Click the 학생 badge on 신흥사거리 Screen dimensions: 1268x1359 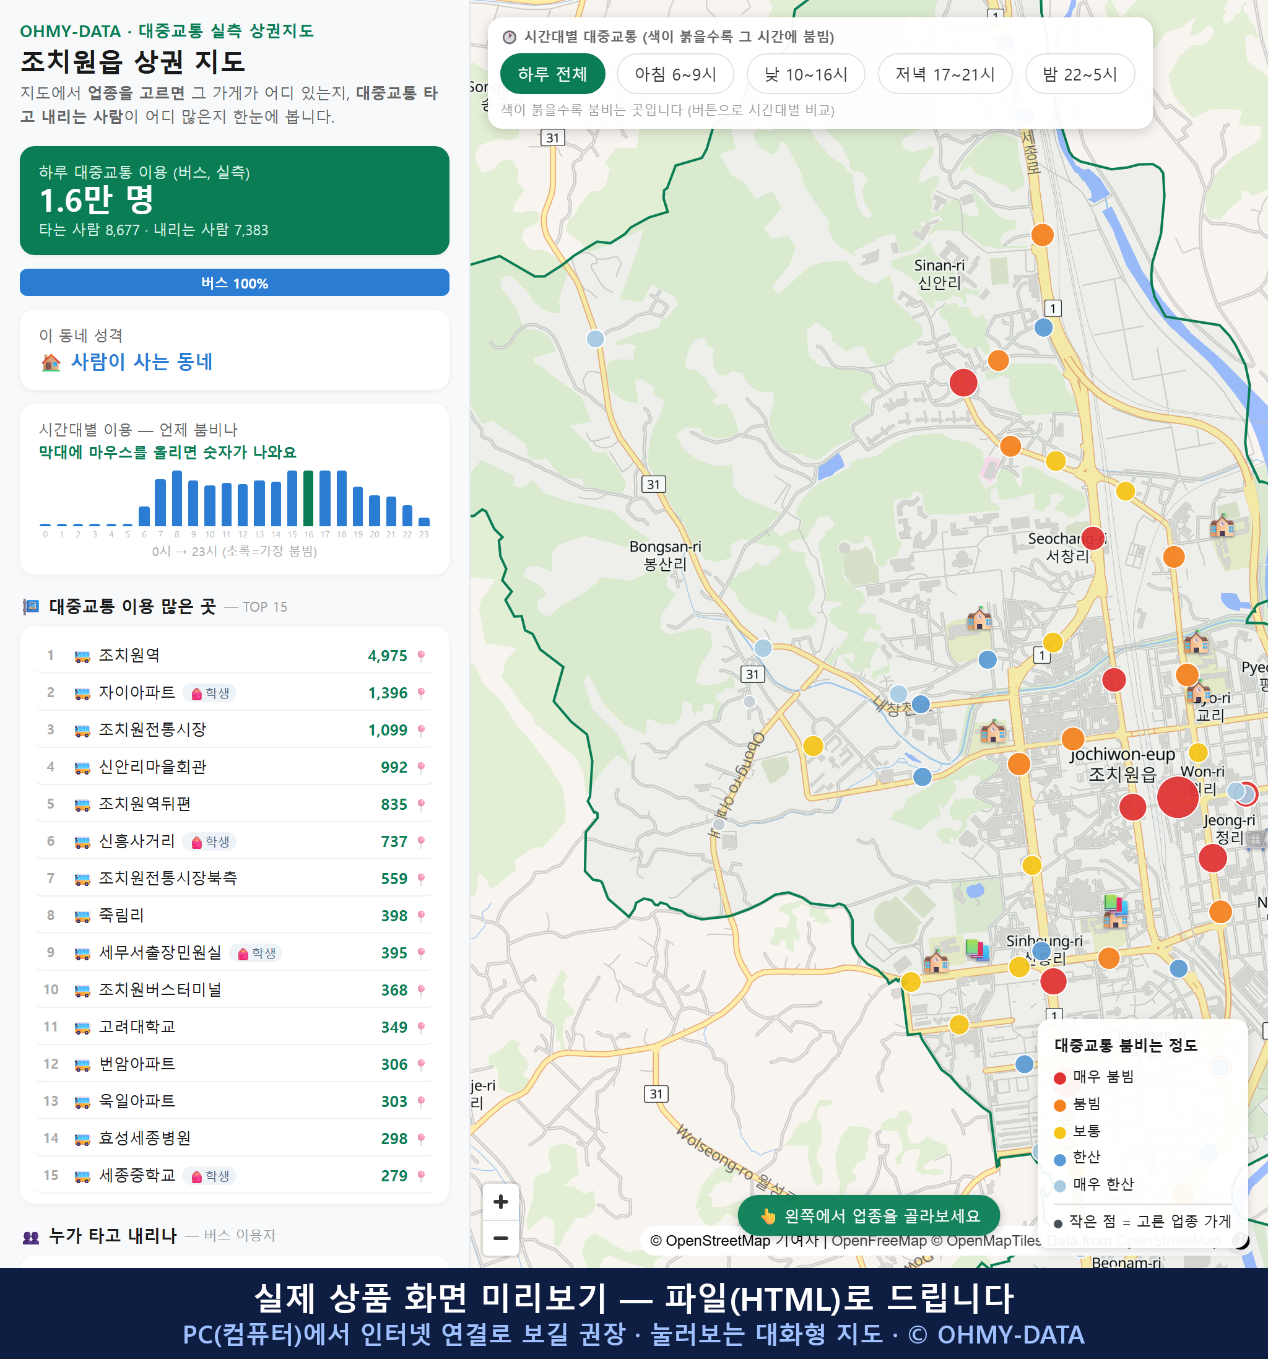point(210,841)
